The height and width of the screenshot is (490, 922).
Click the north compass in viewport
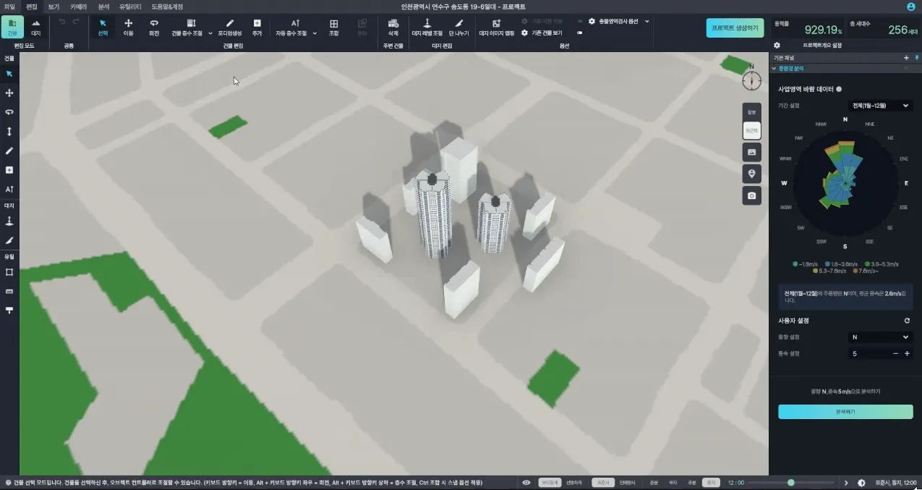752,80
